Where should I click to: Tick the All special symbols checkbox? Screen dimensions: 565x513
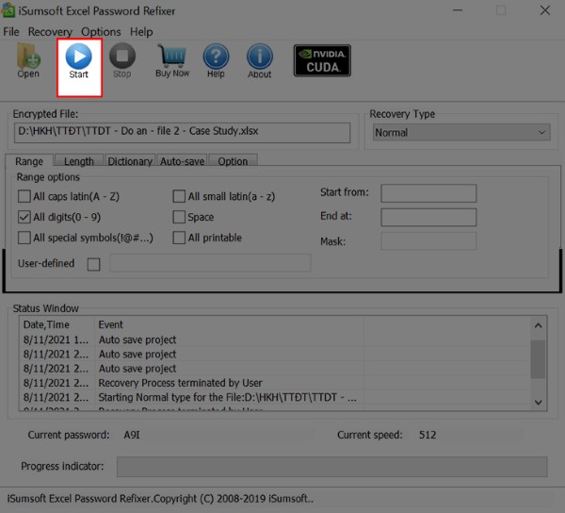(x=24, y=239)
